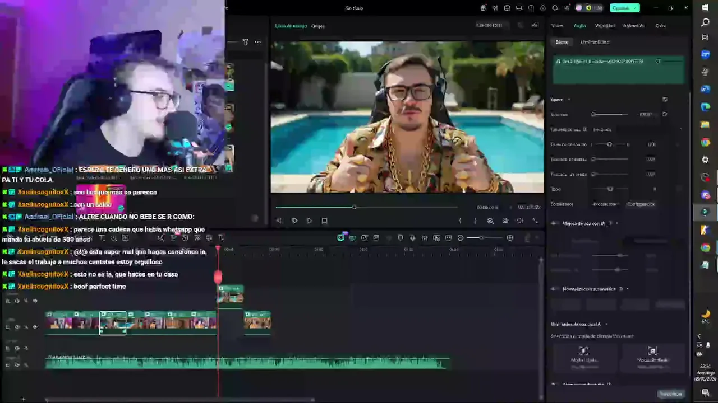Screen dimensions: 718x403
Task: Set the mark-in brace icon
Action: coord(460,221)
